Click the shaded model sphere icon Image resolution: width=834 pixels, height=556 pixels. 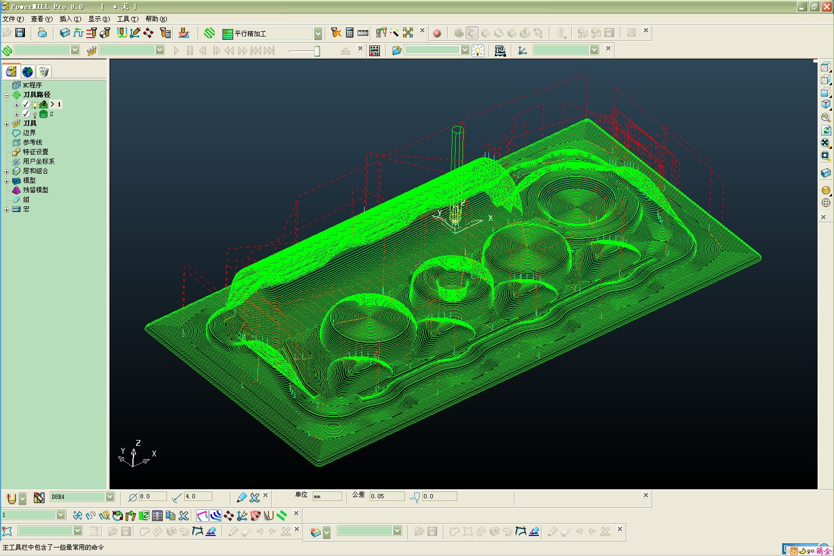click(826, 190)
